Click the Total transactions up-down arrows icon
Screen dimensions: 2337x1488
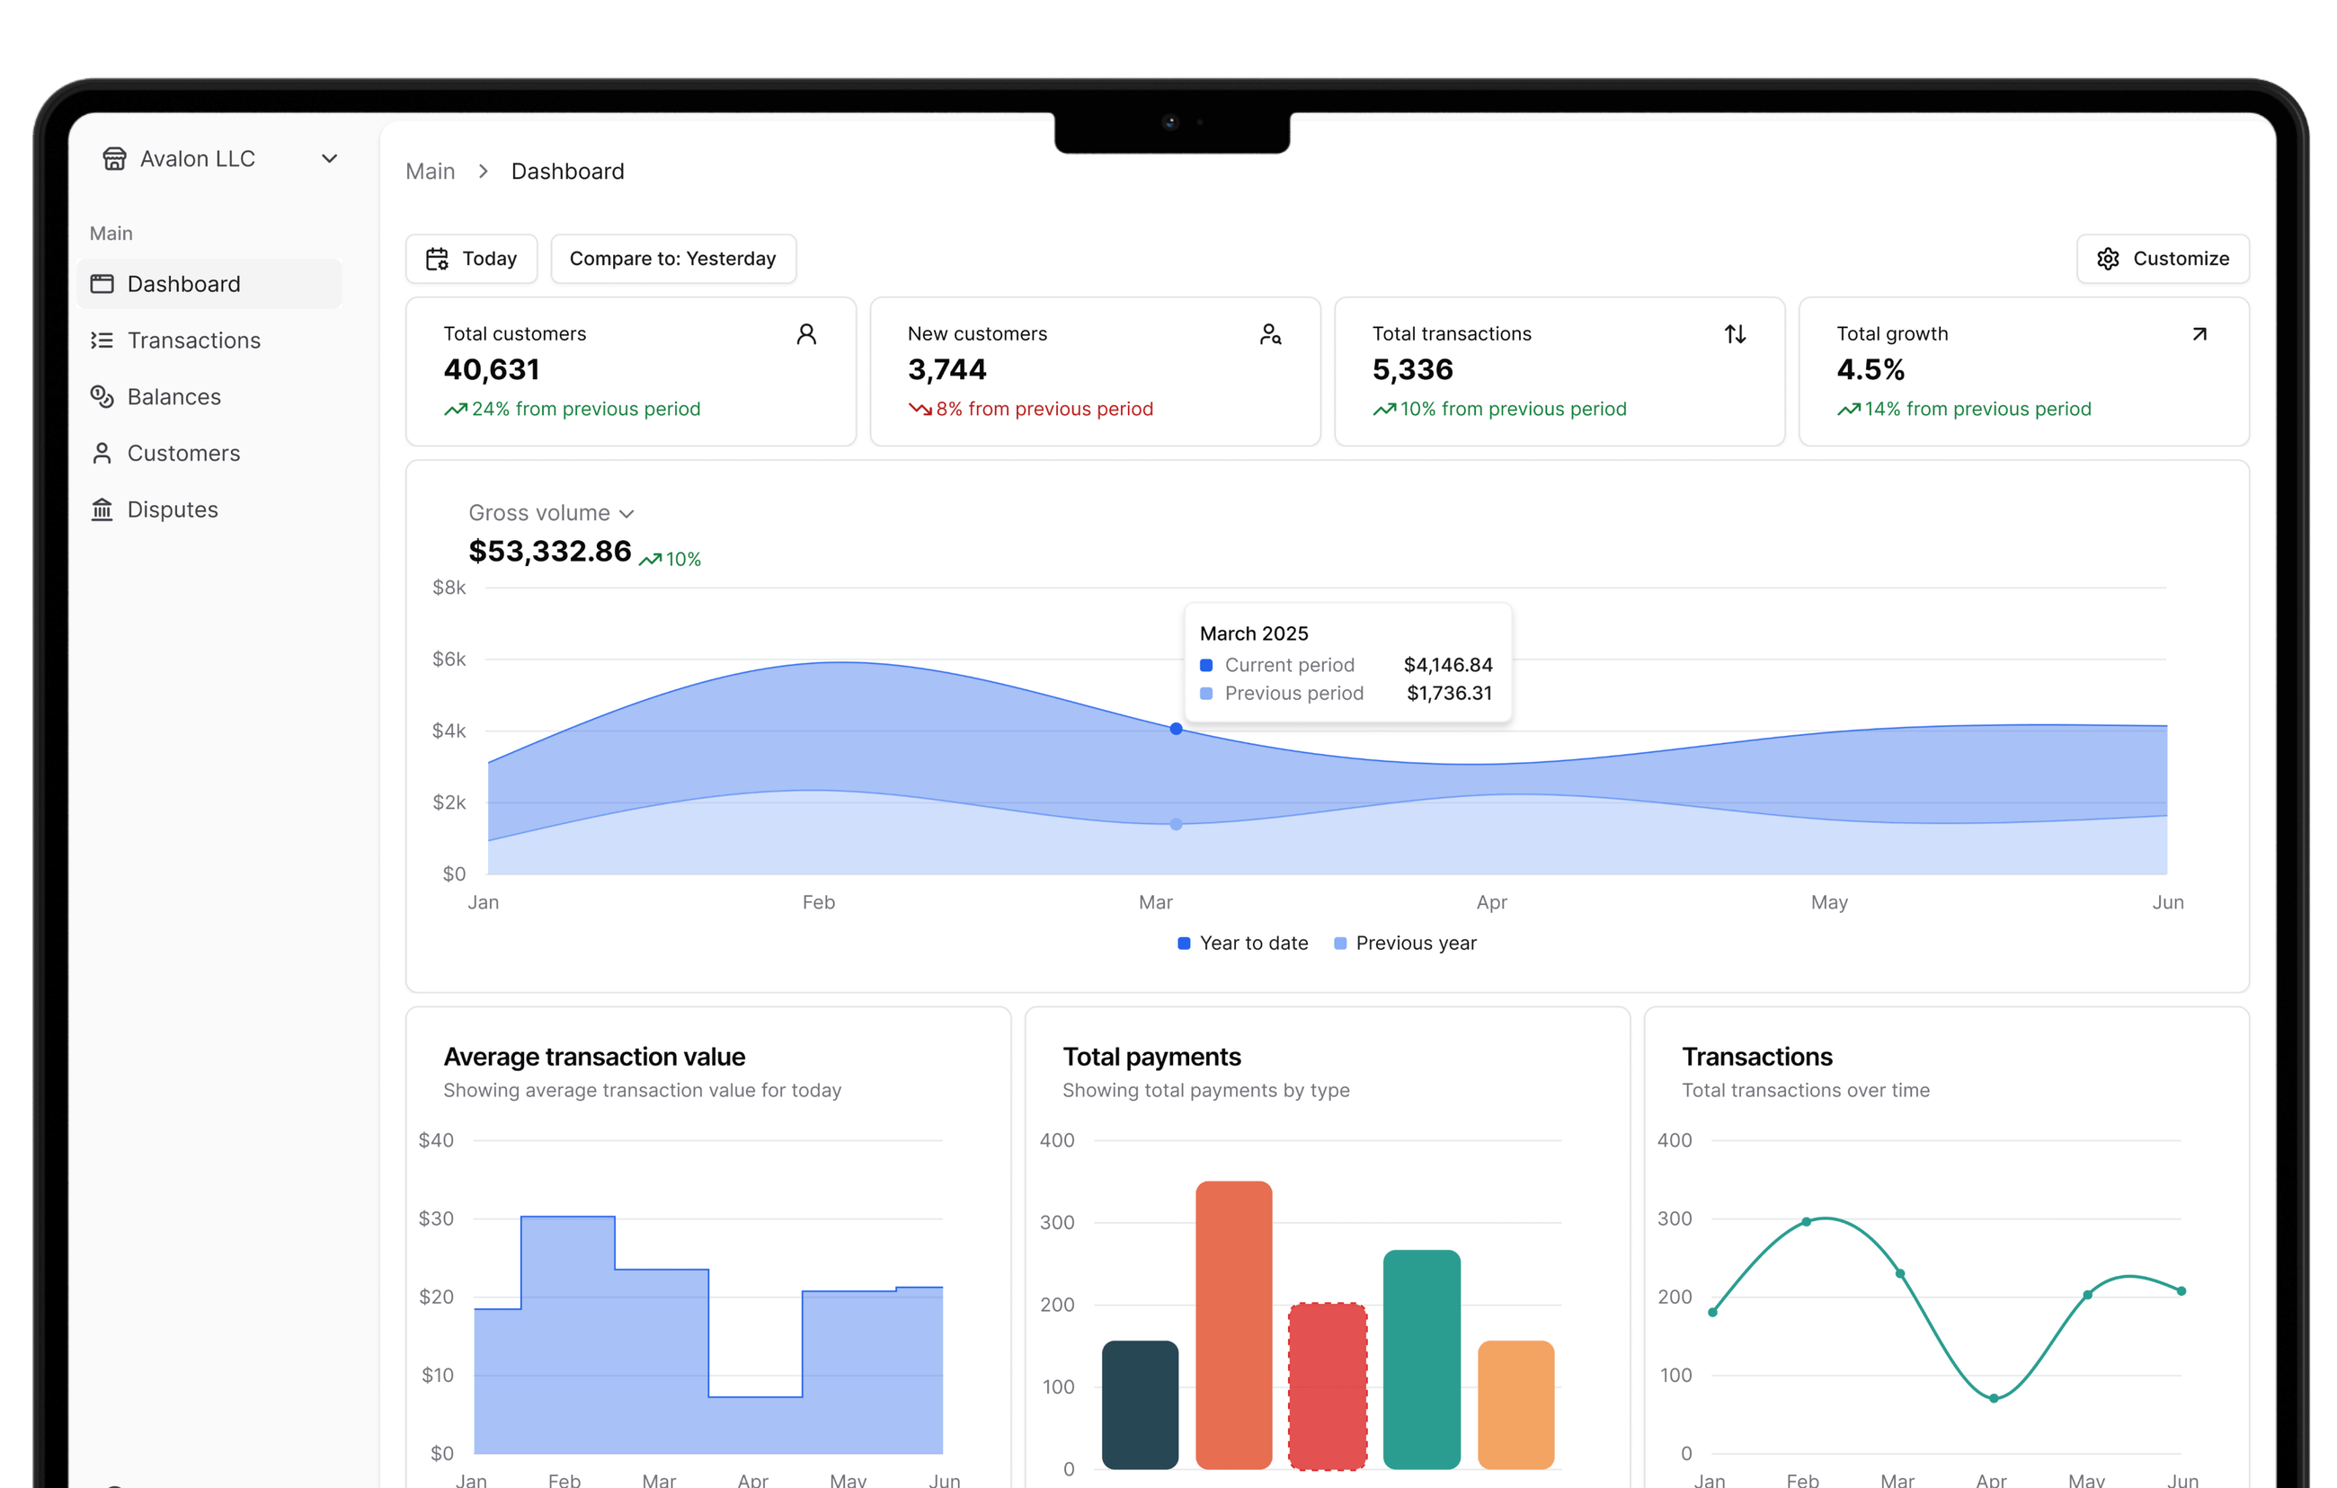tap(1734, 333)
